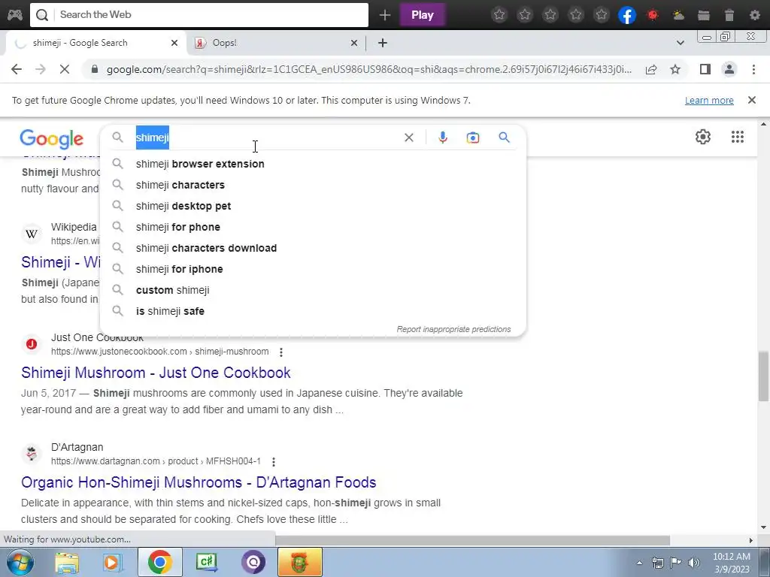This screenshot has height=577, width=770.
Task: Click the weather icon in top toolbar
Action: pos(679,15)
